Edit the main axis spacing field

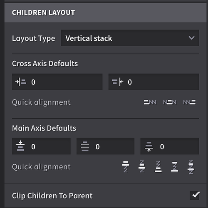pos(105,146)
